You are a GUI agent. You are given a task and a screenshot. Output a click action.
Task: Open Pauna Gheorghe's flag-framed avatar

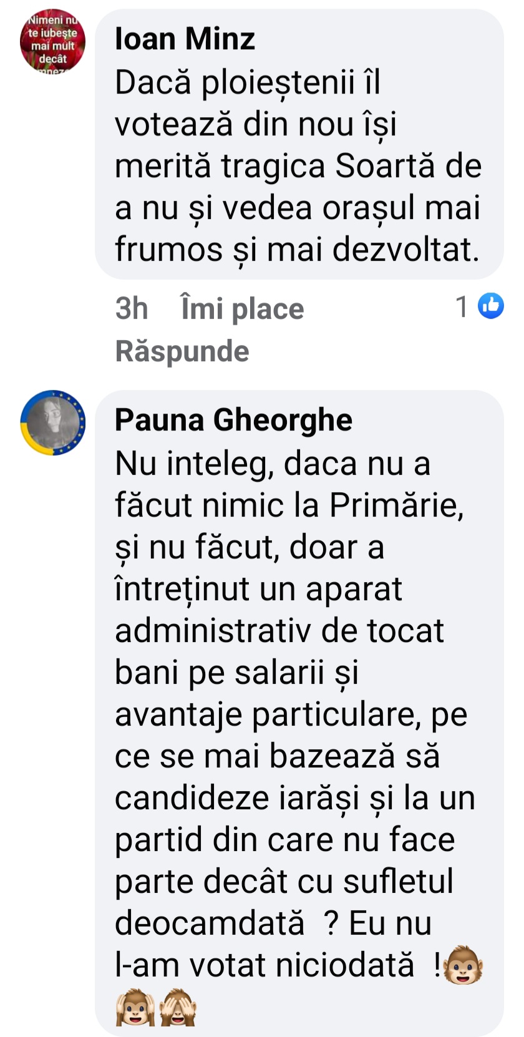point(53,422)
